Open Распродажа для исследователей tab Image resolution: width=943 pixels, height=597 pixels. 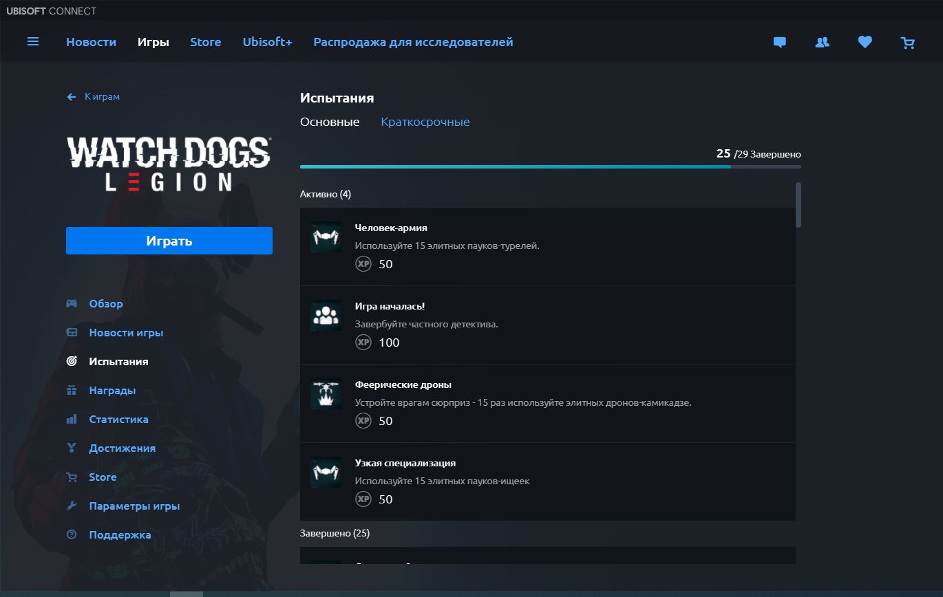[x=413, y=43]
